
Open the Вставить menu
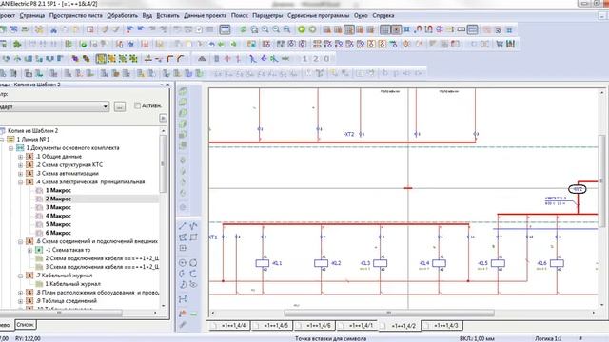[167, 15]
